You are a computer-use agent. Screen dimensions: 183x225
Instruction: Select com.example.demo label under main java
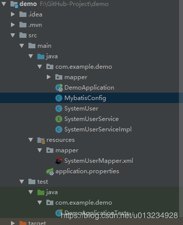[x=84, y=67]
